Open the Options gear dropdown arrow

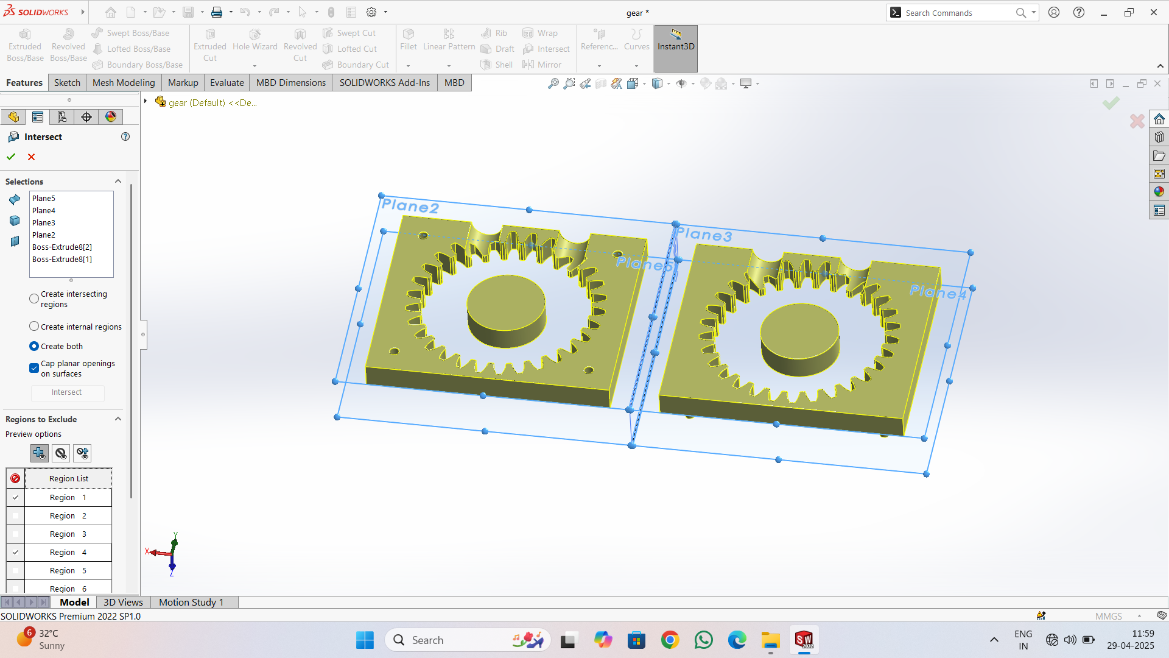click(385, 12)
